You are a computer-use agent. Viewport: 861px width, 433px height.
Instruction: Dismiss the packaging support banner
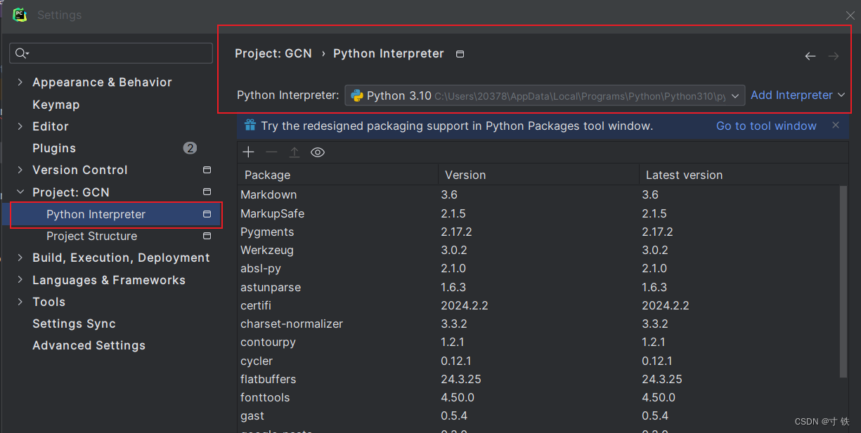tap(836, 125)
